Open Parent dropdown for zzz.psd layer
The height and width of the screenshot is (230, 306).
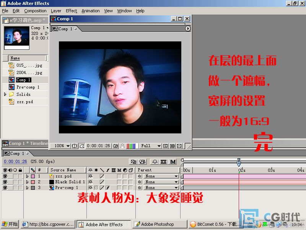coord(161,176)
